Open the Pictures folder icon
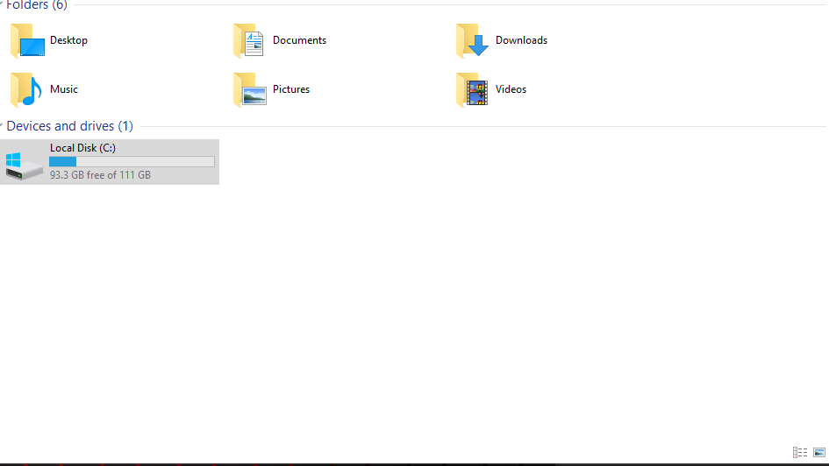The width and height of the screenshot is (829, 466). pos(249,89)
